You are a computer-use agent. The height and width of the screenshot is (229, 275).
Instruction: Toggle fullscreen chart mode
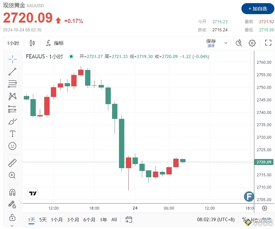point(268,43)
